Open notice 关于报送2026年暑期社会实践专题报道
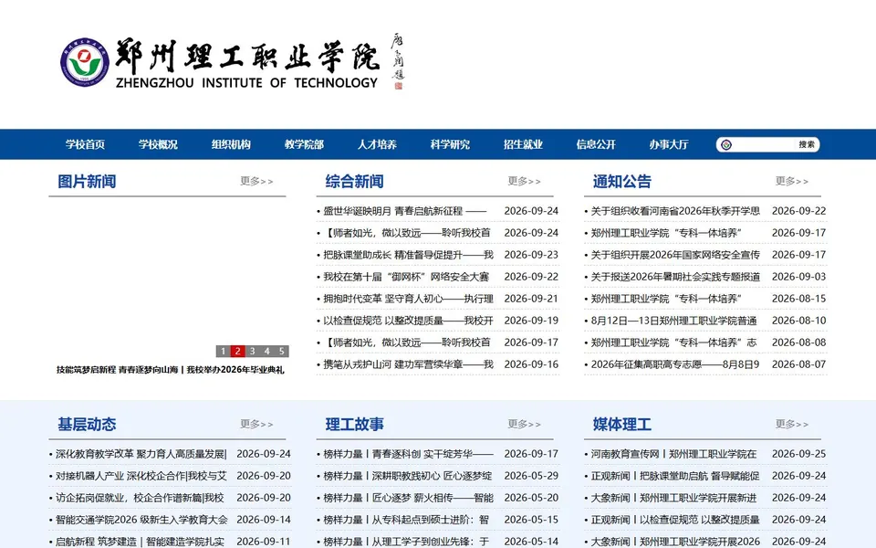 click(x=675, y=277)
